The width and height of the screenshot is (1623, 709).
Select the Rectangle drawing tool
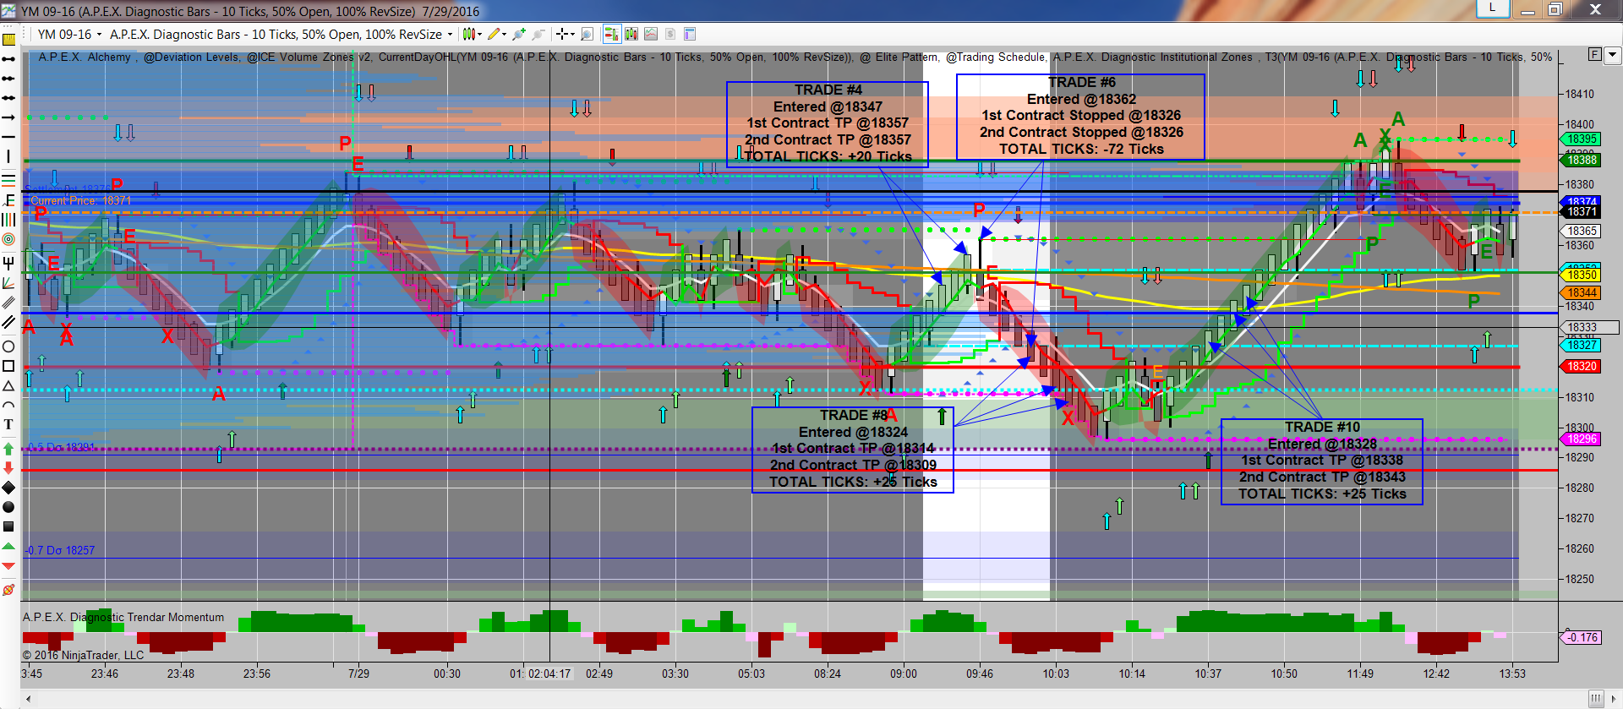pos(8,365)
